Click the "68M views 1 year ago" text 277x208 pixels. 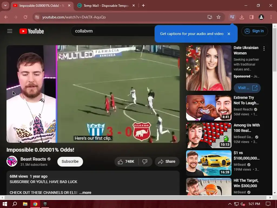tap(28, 176)
